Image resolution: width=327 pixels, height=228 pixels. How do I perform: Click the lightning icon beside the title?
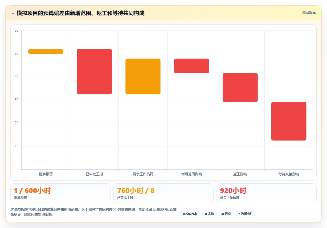click(x=13, y=13)
